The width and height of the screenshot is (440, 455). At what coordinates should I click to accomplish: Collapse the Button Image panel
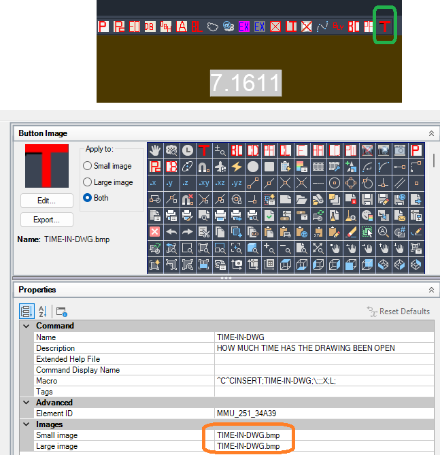tap(431, 133)
